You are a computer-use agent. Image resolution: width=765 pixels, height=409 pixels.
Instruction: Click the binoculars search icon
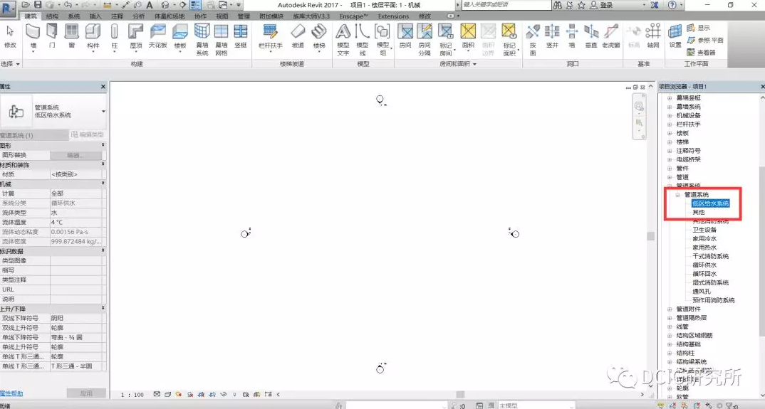tap(558, 5)
